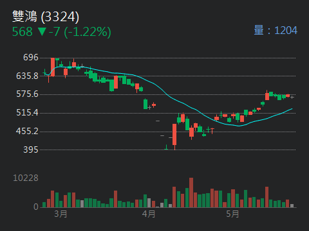Click the 635.8 price axis label
The width and height of the screenshot is (309, 231).
tap(27, 76)
